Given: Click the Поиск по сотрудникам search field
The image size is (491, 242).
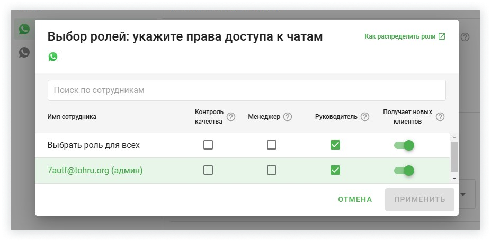Looking at the screenshot, I should [x=246, y=90].
